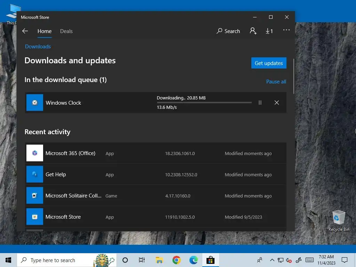The height and width of the screenshot is (267, 356).
Task: Open the downloads indicator showing 1
Action: pyautogui.click(x=269, y=31)
